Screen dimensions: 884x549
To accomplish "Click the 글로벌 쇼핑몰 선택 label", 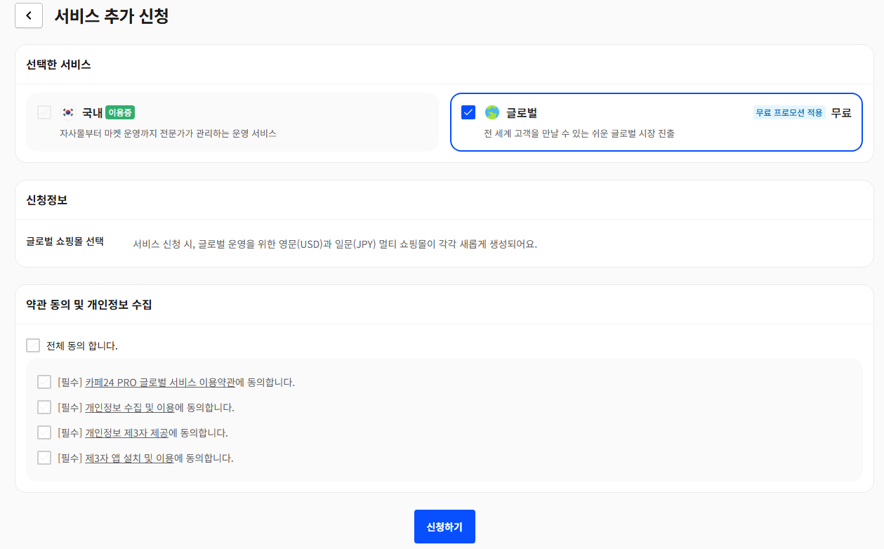I will click(65, 242).
